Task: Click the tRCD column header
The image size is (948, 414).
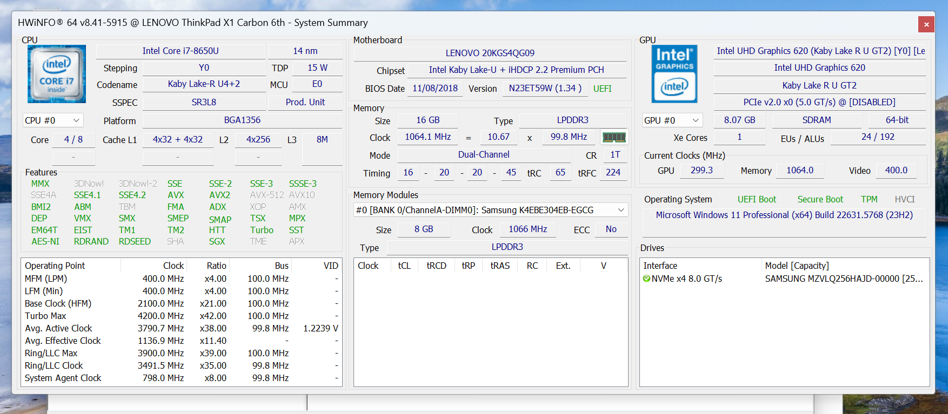Action: (436, 266)
